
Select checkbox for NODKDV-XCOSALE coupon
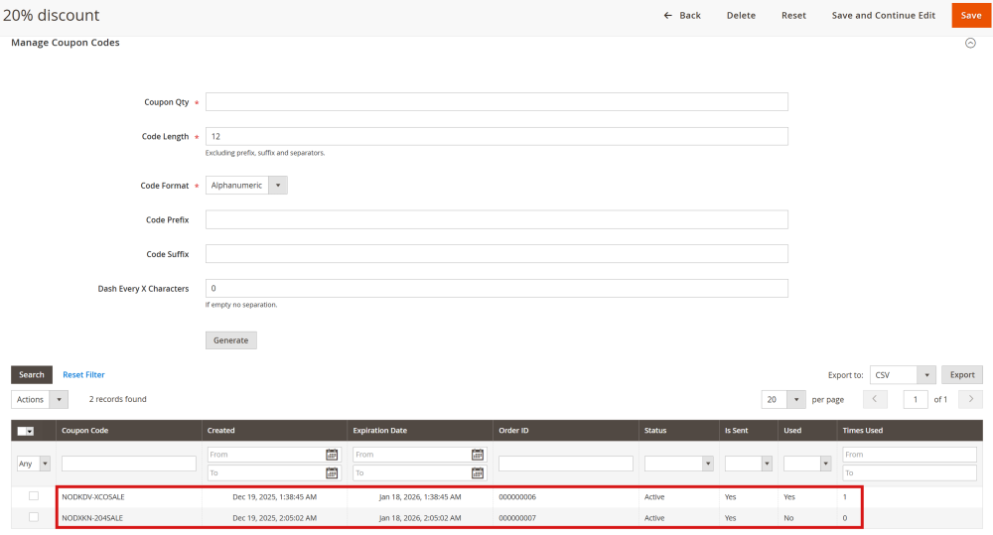tap(34, 496)
